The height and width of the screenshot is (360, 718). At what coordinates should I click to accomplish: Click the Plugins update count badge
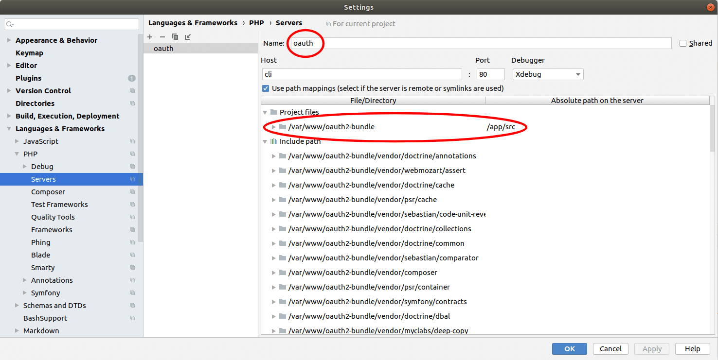point(132,78)
